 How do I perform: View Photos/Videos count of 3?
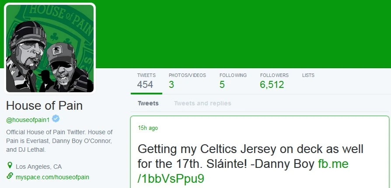[x=187, y=81]
